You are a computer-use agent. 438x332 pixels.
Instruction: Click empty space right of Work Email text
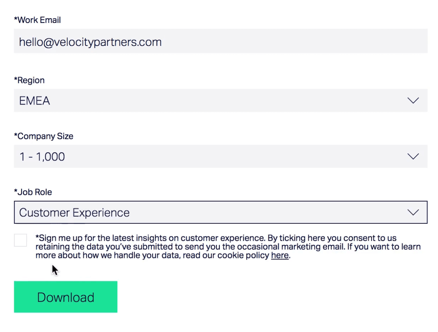[292, 41]
